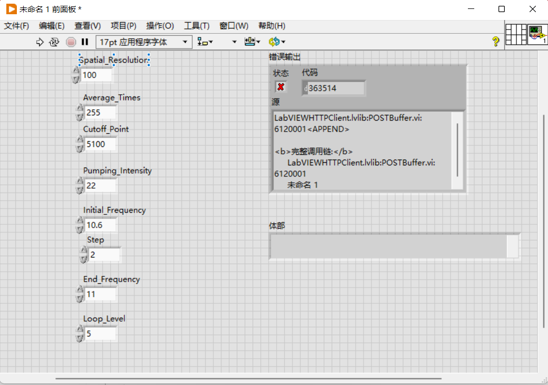Click the error source text box
This screenshot has width=548, height=385.
[x=363, y=151]
